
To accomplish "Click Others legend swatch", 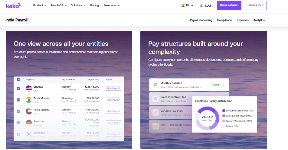I will [x=224, y=126].
